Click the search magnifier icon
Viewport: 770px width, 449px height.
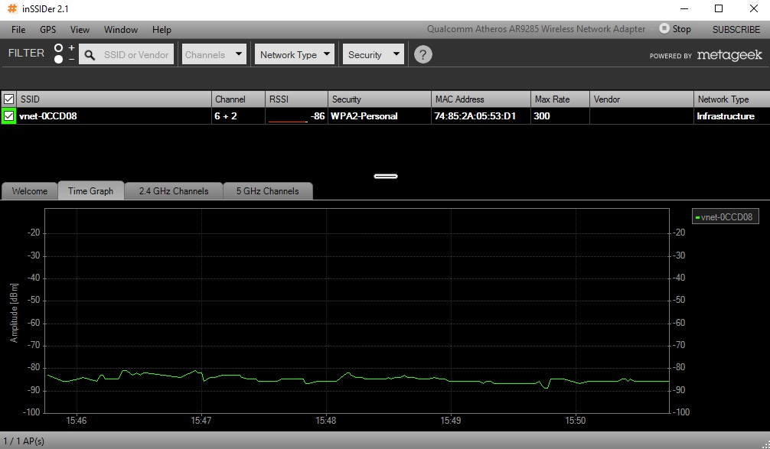point(90,55)
